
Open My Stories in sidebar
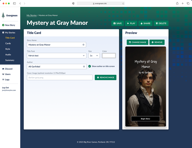pyautogui.click(x=10, y=33)
